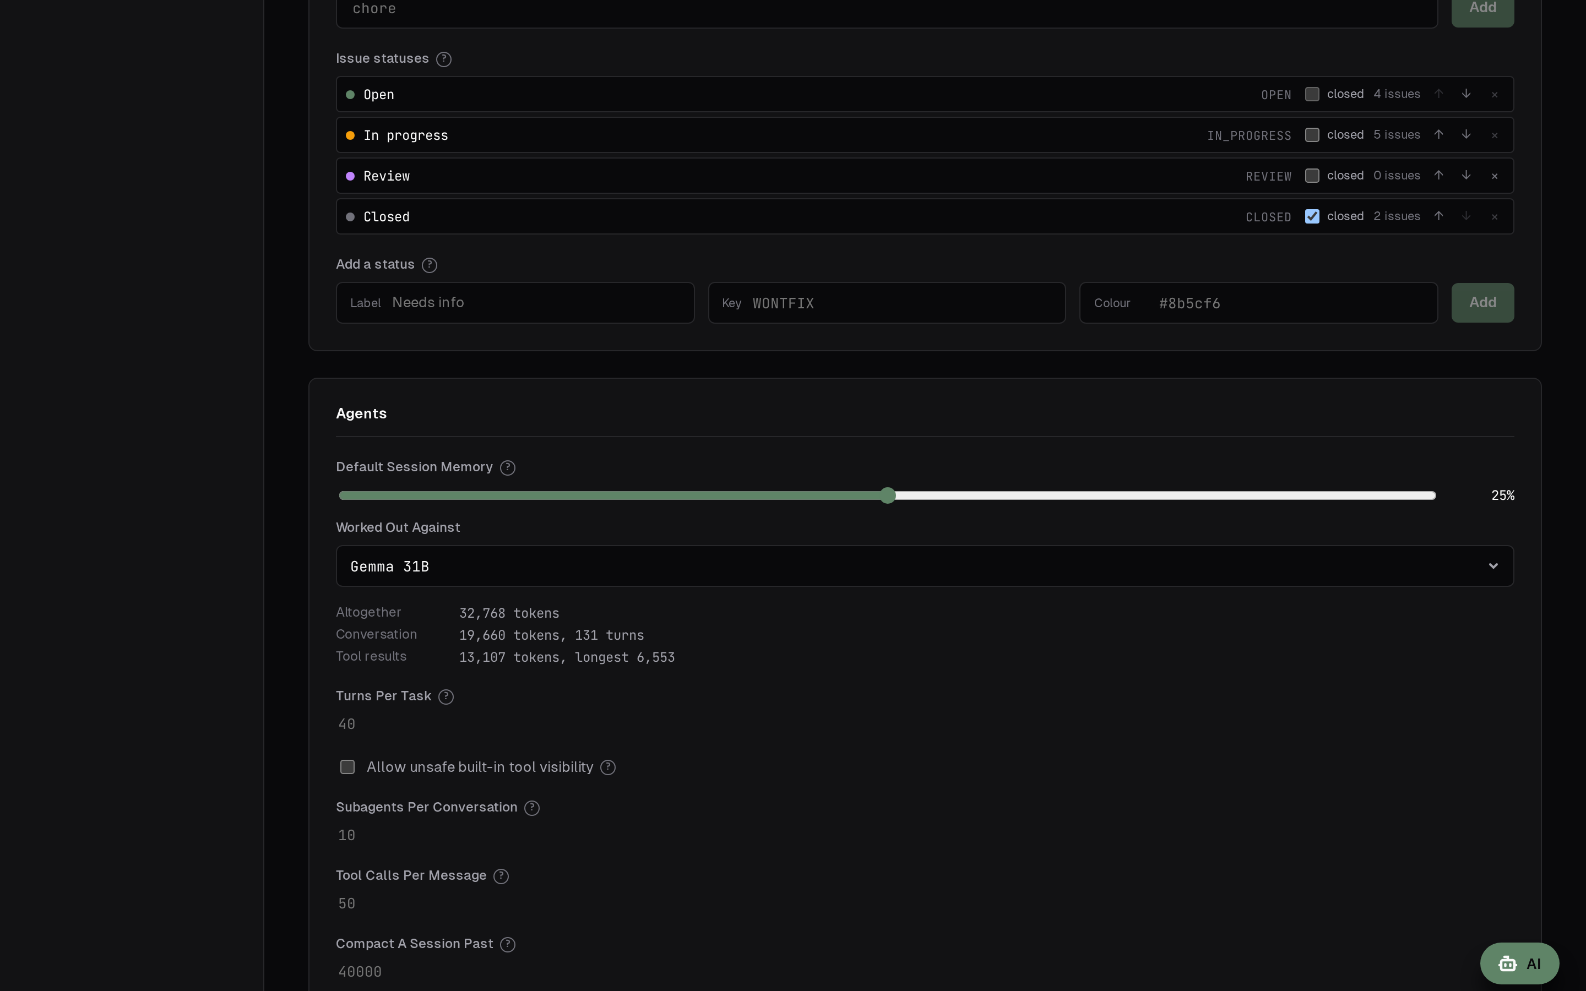1586x991 pixels.
Task: Click the 2 issues count
Action: [1397, 216]
